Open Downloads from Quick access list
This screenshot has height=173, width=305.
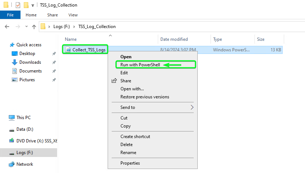[30, 62]
